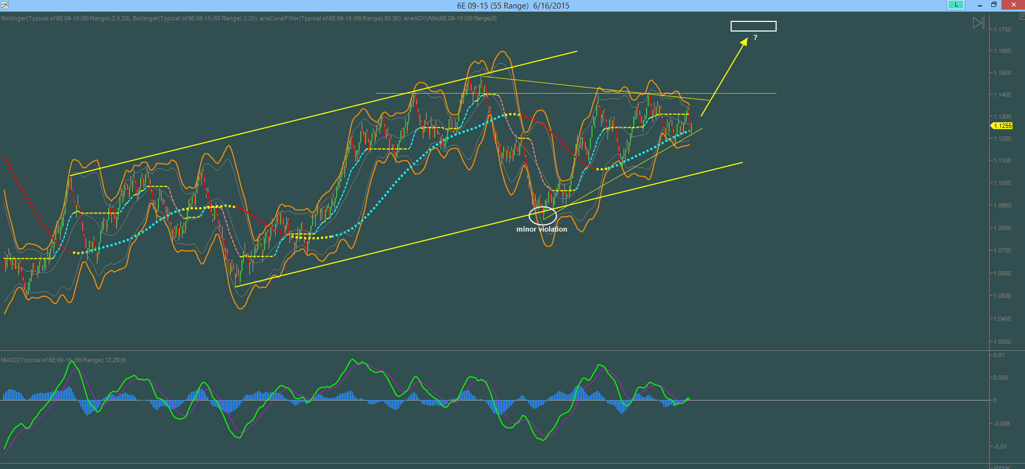Close the 6E 09-15 chart window

(x=1013, y=5)
